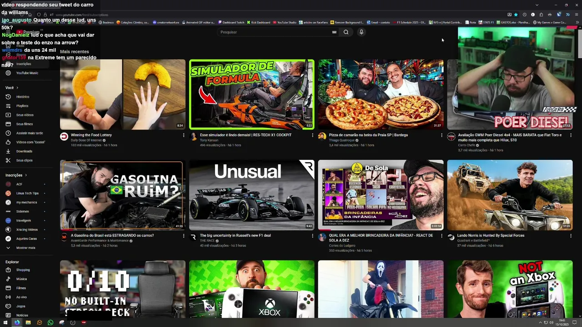Open Xracing Videos subscription
582x327 pixels.
pyautogui.click(x=27, y=229)
